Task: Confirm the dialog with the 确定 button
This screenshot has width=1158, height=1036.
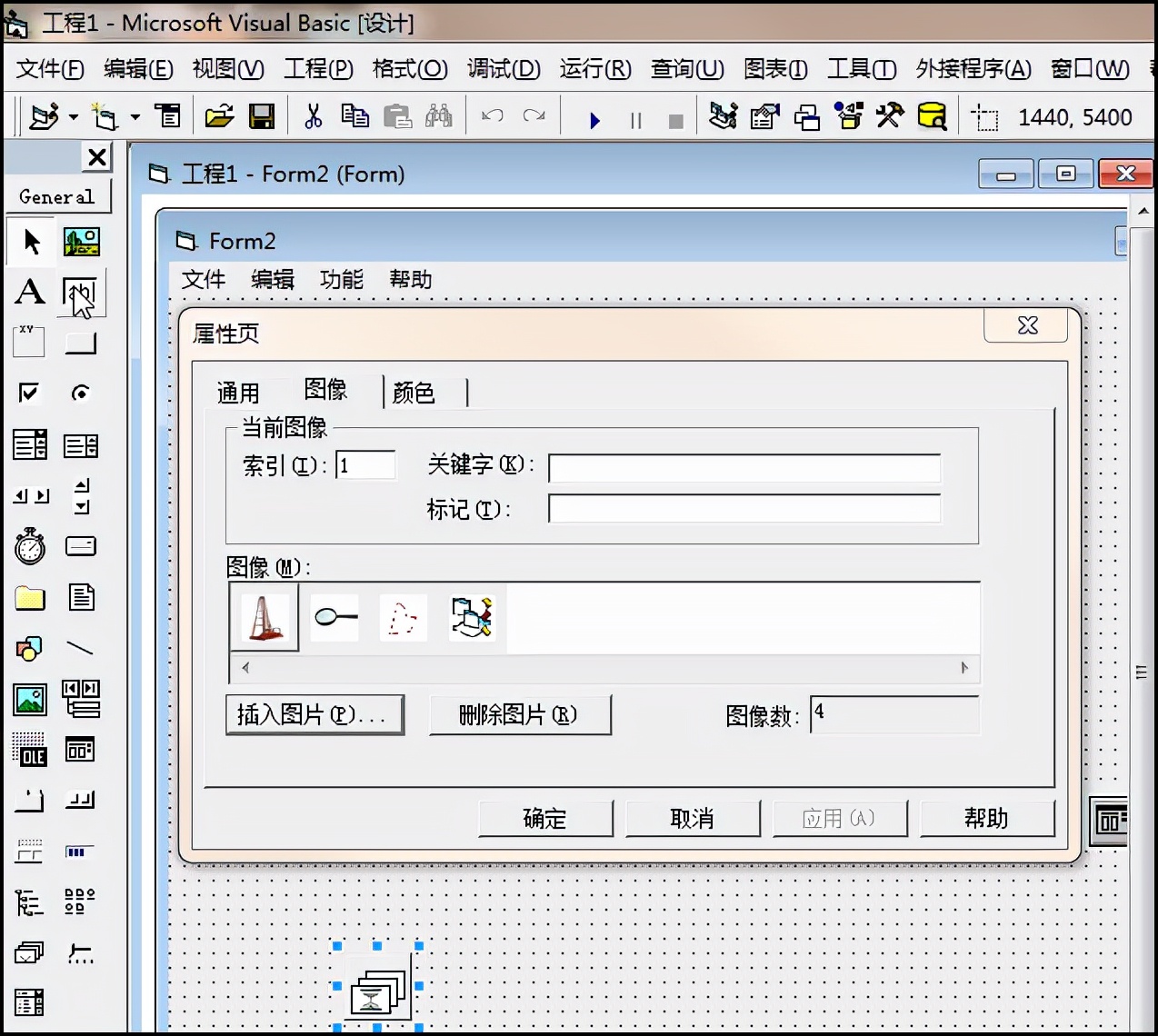Action: [545, 818]
